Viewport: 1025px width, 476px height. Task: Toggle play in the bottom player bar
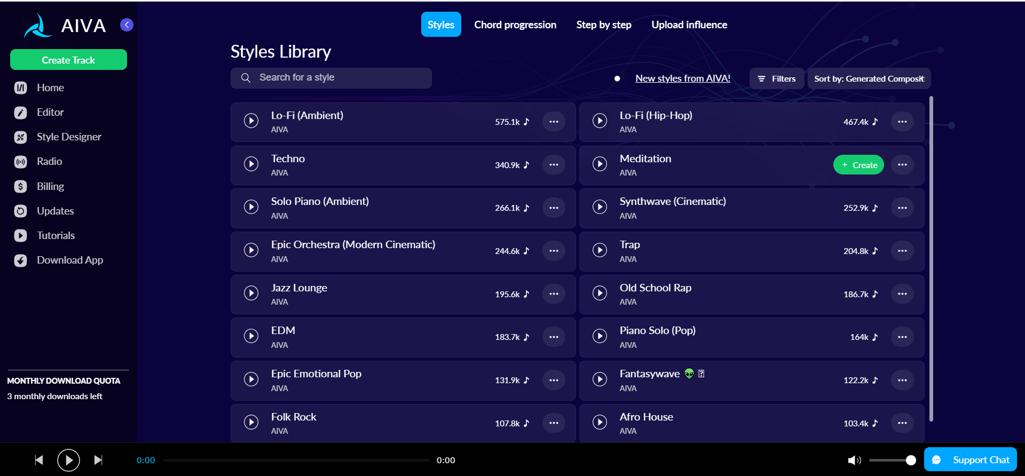point(68,460)
